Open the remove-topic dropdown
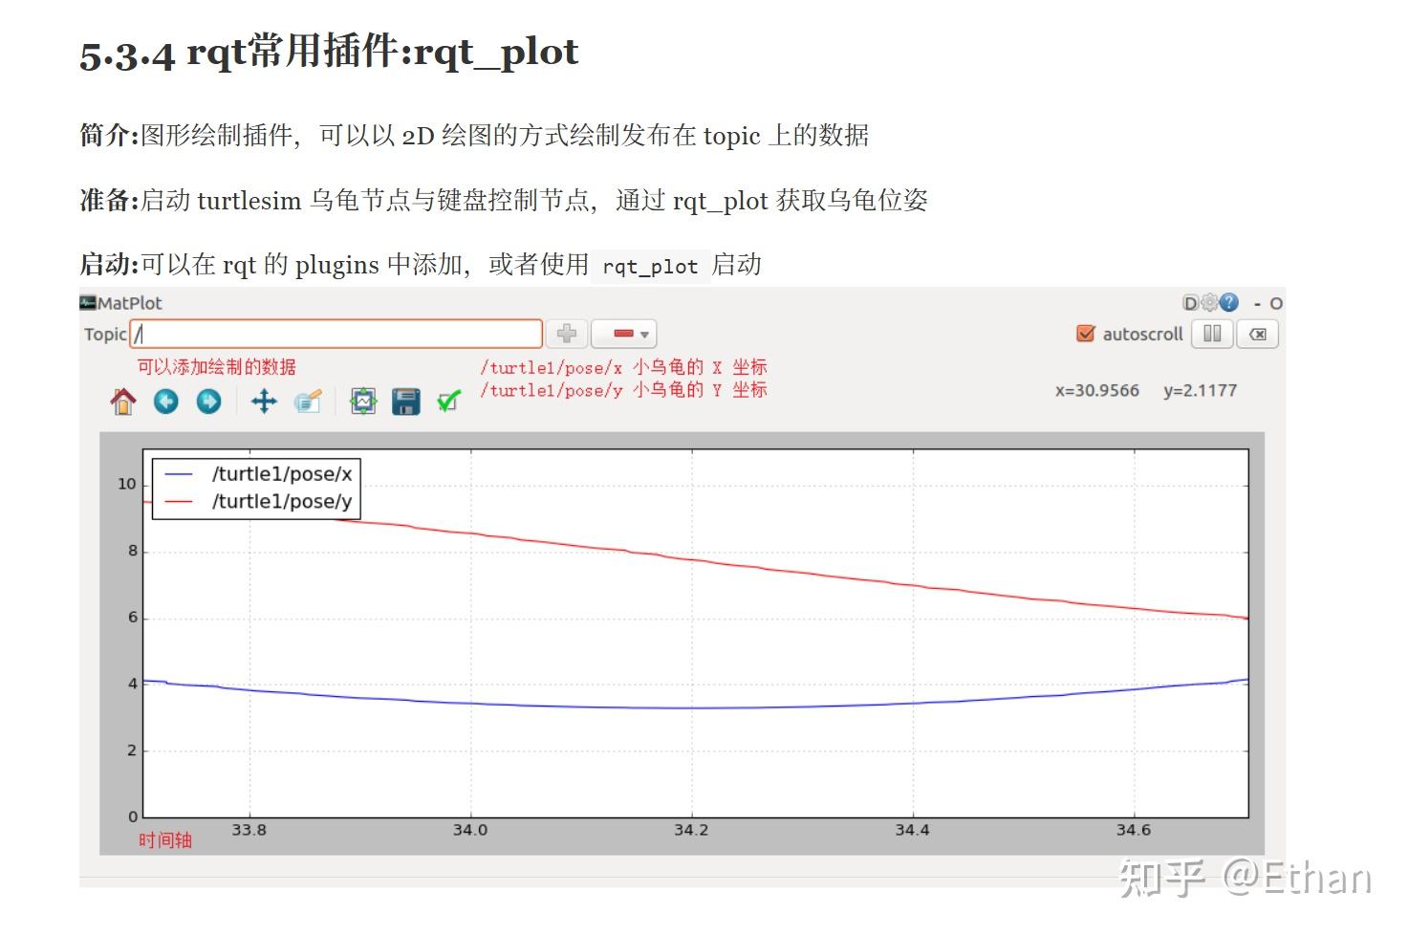 [x=624, y=334]
